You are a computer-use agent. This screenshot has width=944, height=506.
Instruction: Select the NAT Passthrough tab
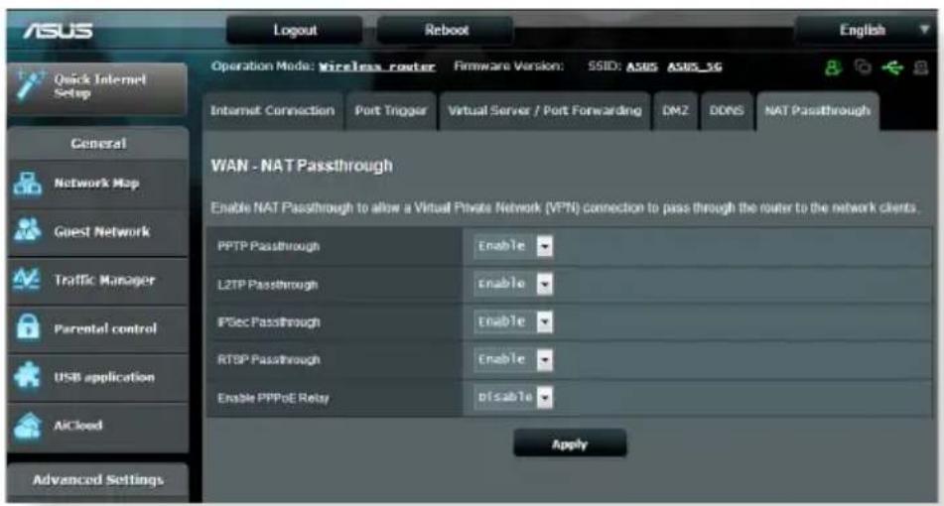(x=818, y=111)
